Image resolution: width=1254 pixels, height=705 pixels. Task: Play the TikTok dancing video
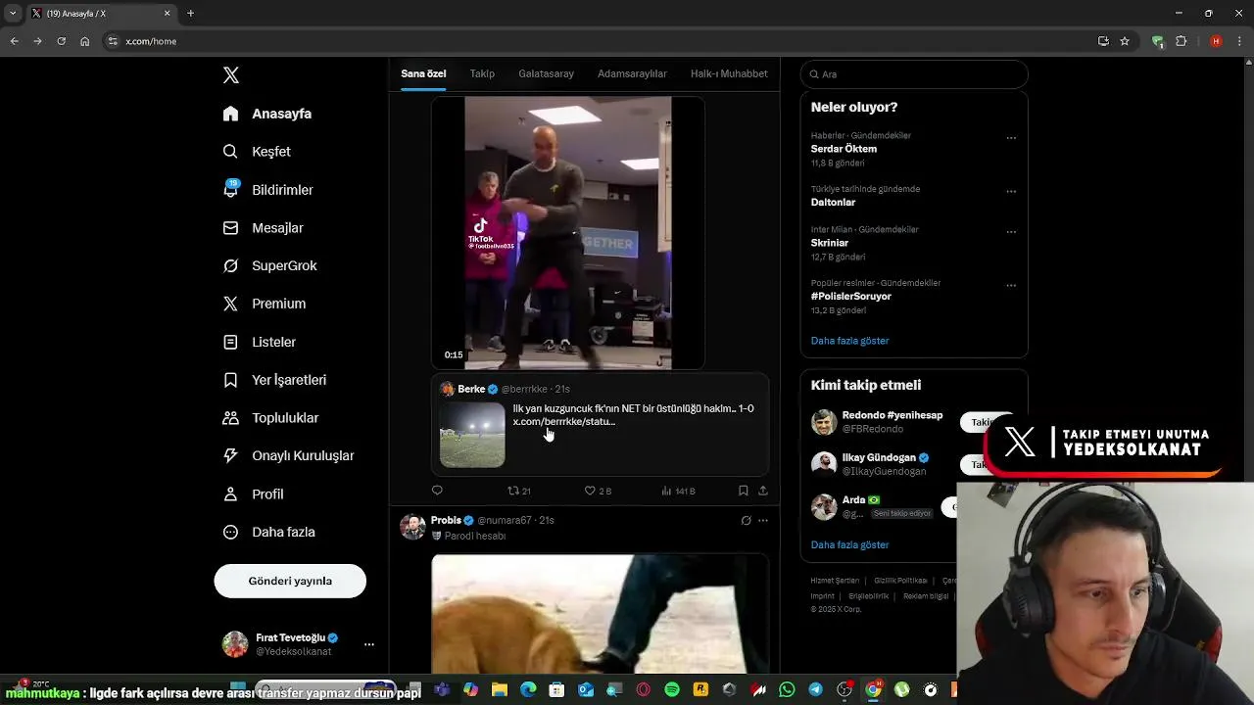(x=568, y=233)
